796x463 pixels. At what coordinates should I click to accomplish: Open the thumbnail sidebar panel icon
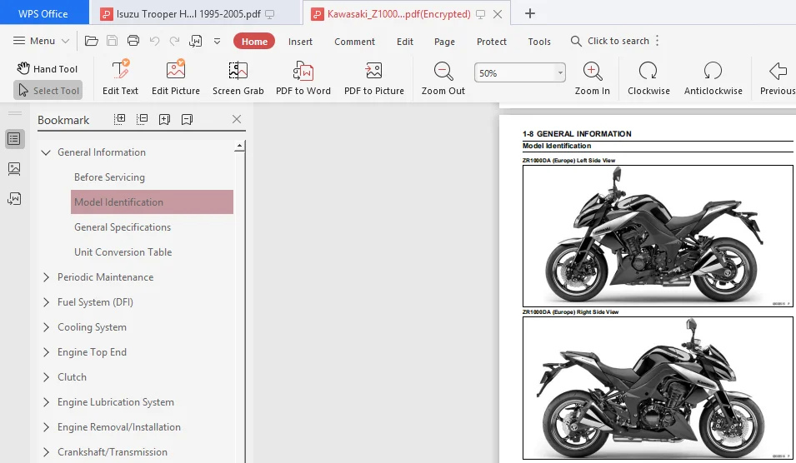pos(14,169)
